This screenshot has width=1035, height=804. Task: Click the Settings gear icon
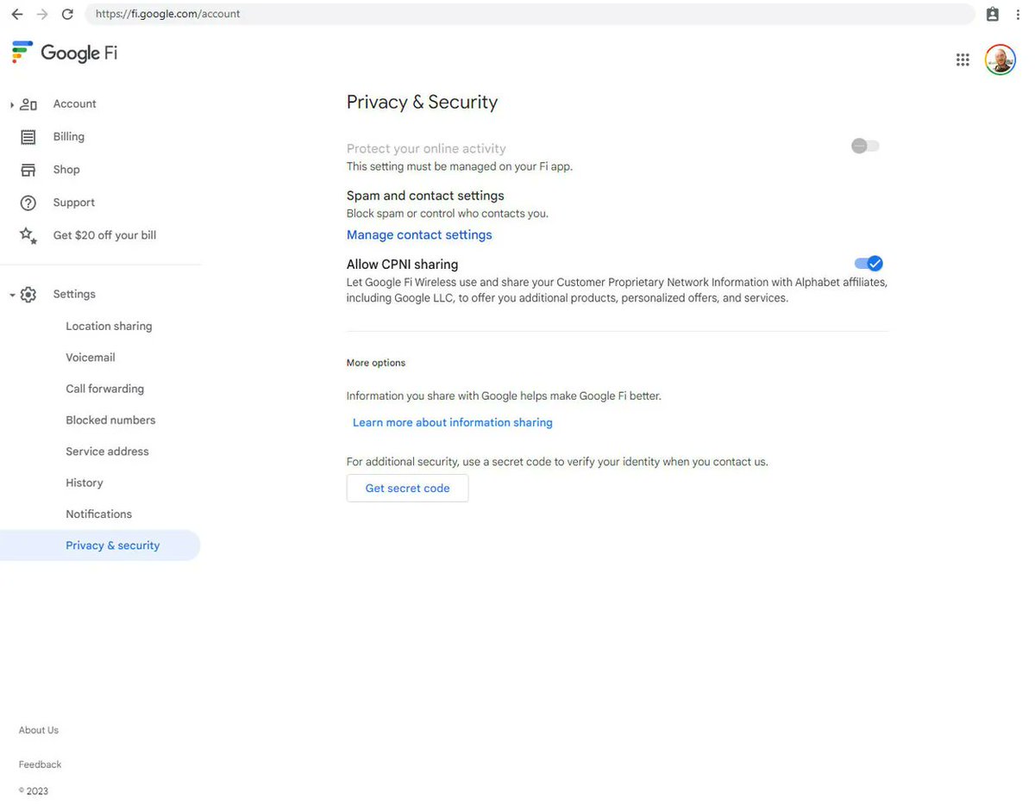[28, 295]
